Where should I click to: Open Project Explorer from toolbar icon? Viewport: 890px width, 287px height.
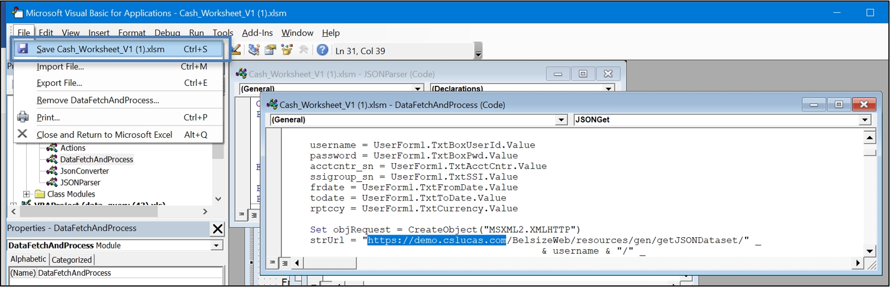click(254, 50)
